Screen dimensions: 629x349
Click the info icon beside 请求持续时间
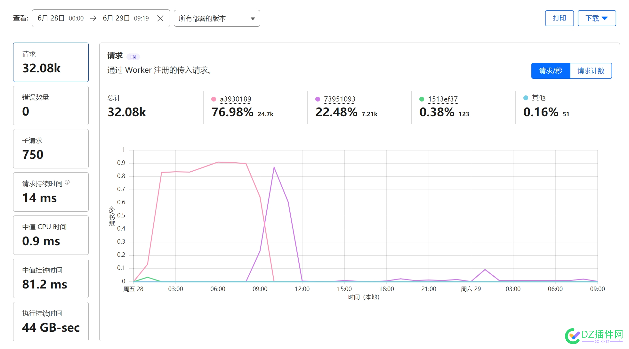click(67, 182)
